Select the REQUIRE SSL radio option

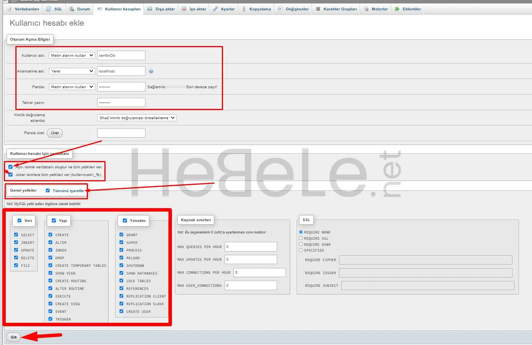tap(301, 238)
